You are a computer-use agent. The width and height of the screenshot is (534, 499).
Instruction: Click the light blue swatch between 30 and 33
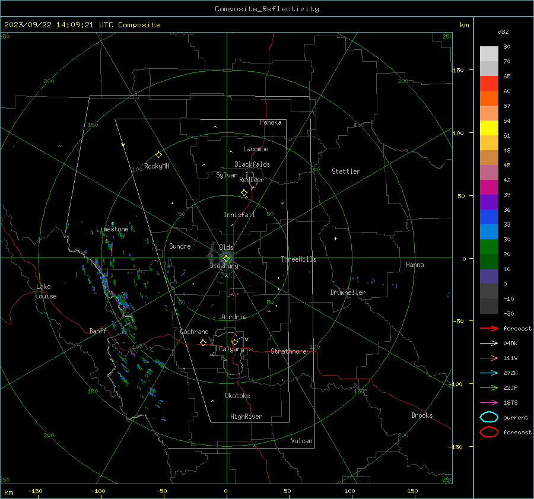click(x=489, y=232)
